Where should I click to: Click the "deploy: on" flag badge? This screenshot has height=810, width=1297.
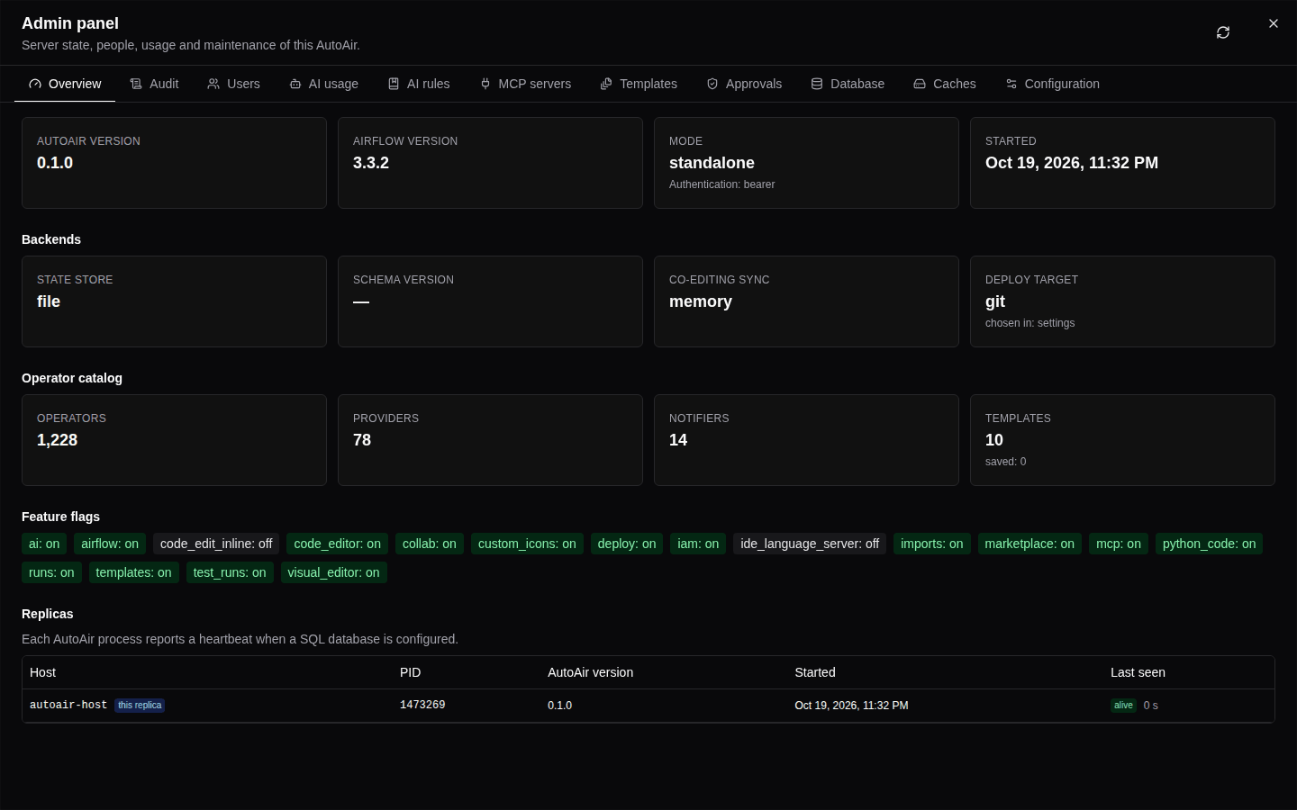click(x=627, y=544)
